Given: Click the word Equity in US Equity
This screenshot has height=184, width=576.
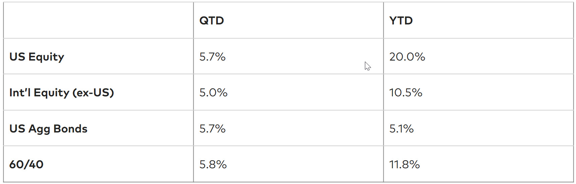Looking at the screenshot, I should [x=46, y=57].
